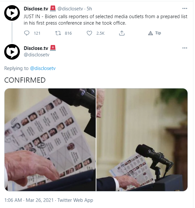Open the left photo of the reporter list
Screen dimensions: 195x208
(x=50, y=140)
